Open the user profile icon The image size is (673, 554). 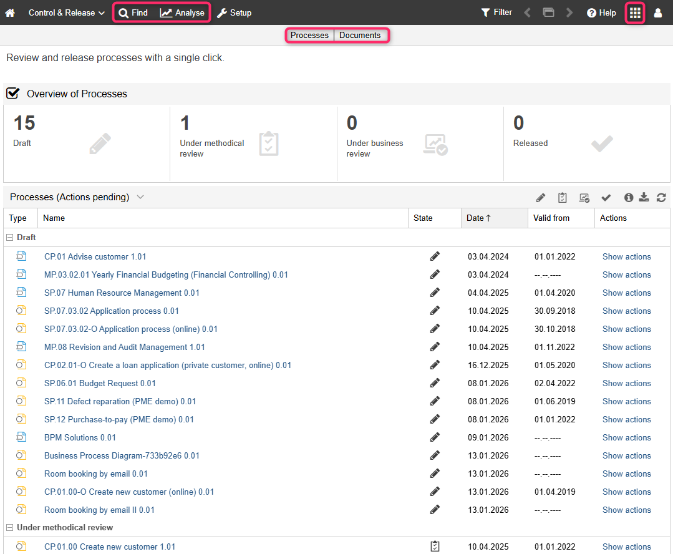tap(657, 12)
